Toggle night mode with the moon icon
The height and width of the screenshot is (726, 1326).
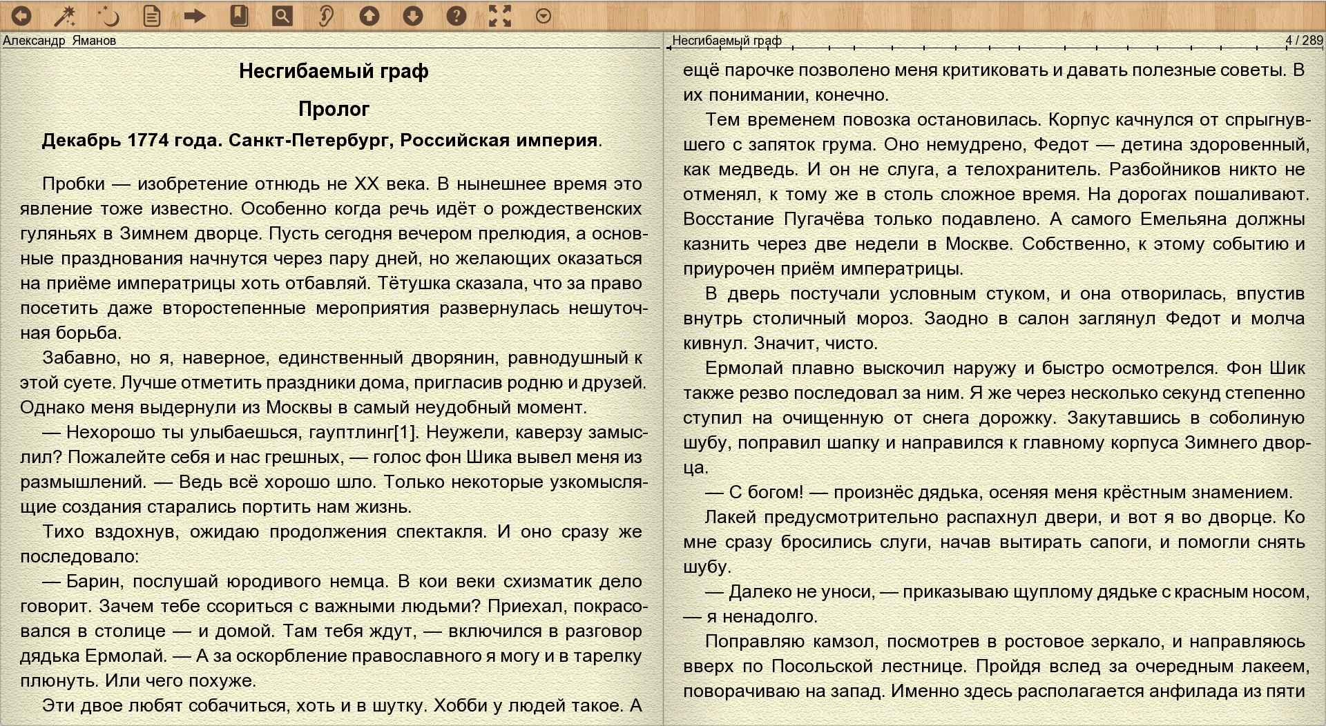tap(108, 16)
